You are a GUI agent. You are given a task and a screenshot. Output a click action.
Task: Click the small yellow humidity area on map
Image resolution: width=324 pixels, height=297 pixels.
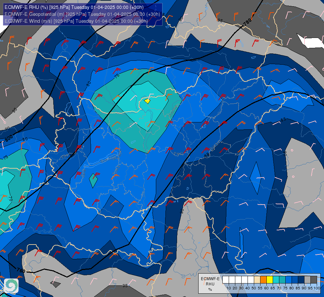pos(147,101)
